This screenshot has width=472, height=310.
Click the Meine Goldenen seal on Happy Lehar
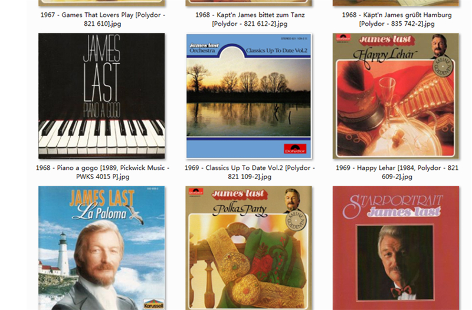tap(443, 66)
